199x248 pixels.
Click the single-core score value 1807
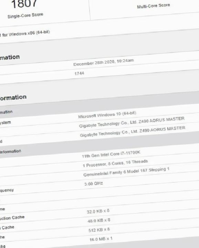tap(24, 3)
